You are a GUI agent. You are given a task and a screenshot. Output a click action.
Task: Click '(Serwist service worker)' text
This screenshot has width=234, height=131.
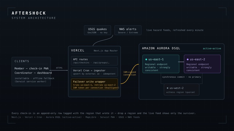coord(30,82)
